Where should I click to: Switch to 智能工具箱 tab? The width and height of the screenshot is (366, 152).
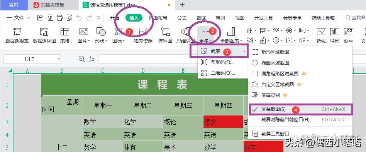(323, 18)
